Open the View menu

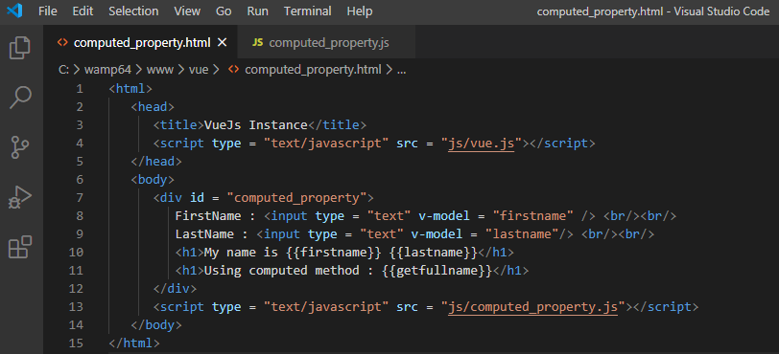[187, 11]
